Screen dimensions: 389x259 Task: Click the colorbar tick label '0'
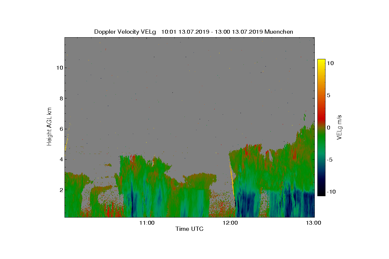[328, 128]
